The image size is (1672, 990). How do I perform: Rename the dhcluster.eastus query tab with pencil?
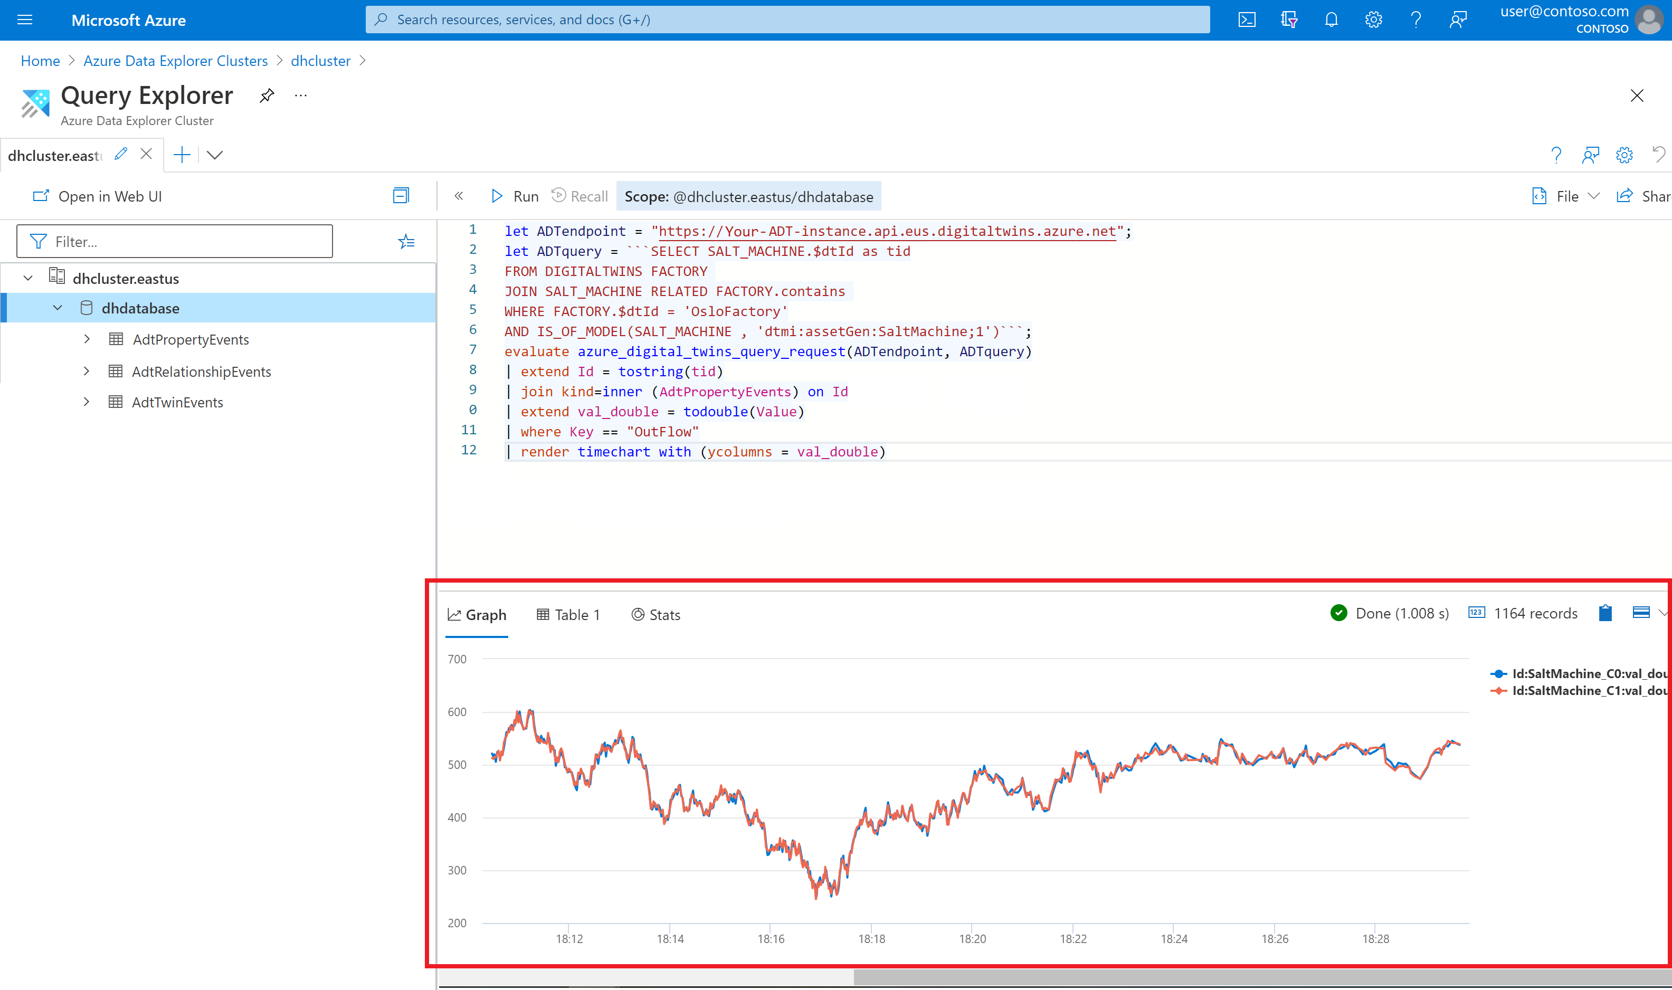coord(121,154)
